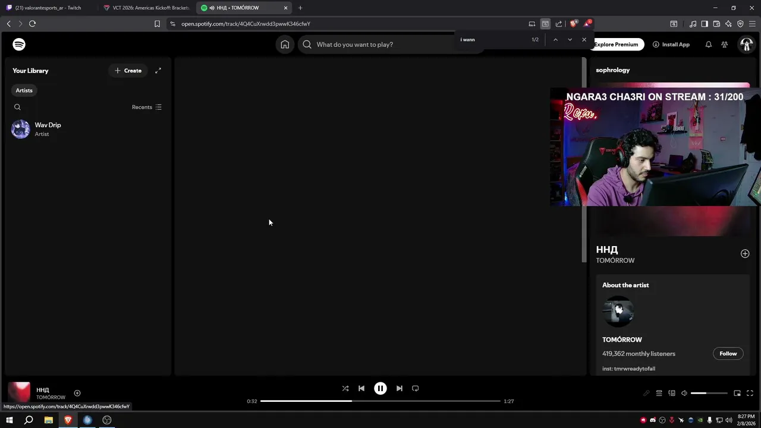761x428 pixels.
Task: Open the Brave VPN shield icon
Action: 740,24
